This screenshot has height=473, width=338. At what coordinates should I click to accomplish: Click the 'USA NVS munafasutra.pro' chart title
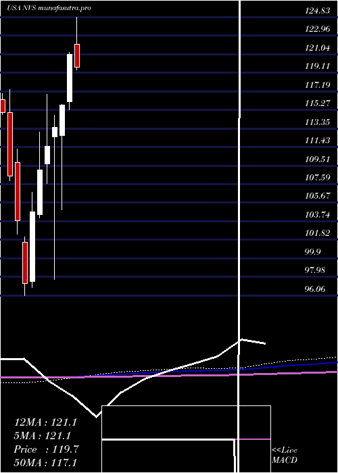coord(49,8)
